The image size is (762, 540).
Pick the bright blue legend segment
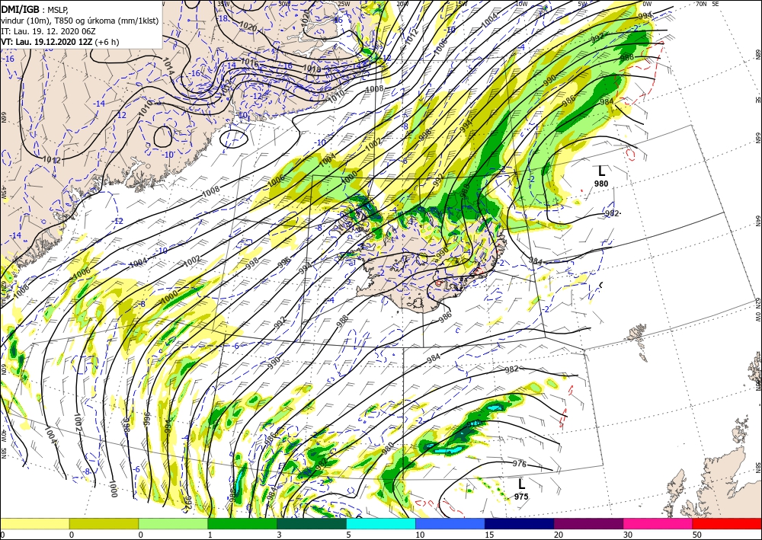[x=450, y=523]
